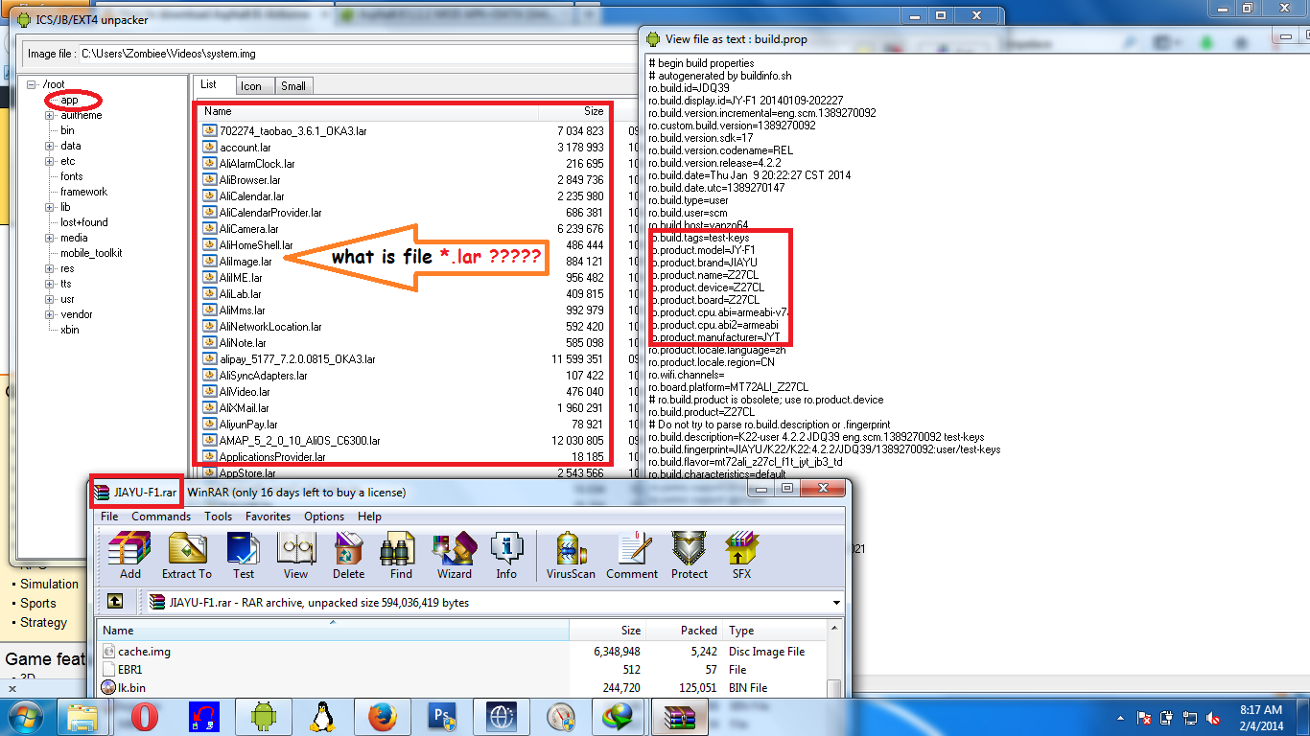Click the Extract To toolbar icon

(x=186, y=555)
